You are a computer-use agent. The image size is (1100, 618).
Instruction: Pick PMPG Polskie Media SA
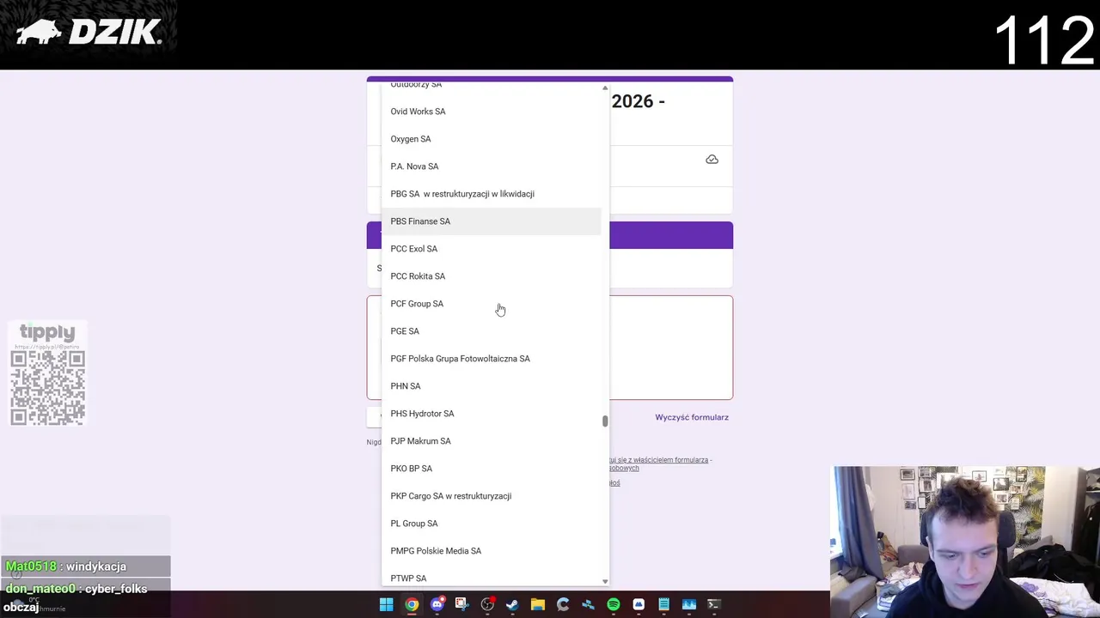point(491,551)
